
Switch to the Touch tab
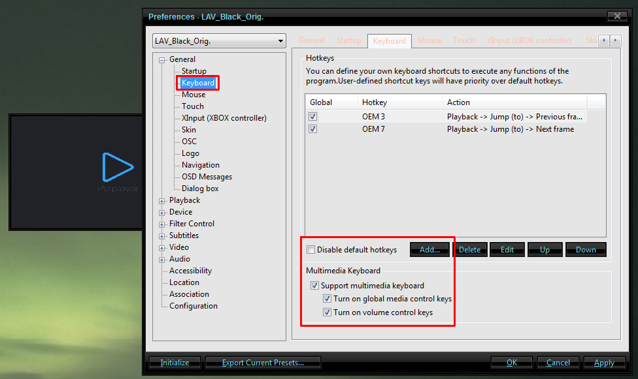[464, 40]
